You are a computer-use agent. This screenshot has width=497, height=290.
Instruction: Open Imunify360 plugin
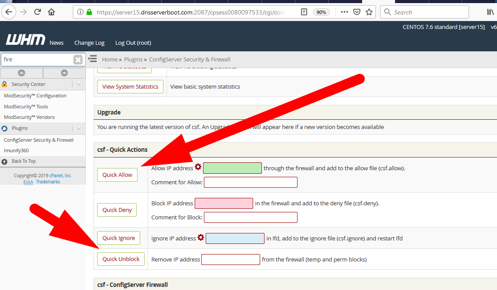pyautogui.click(x=16, y=150)
